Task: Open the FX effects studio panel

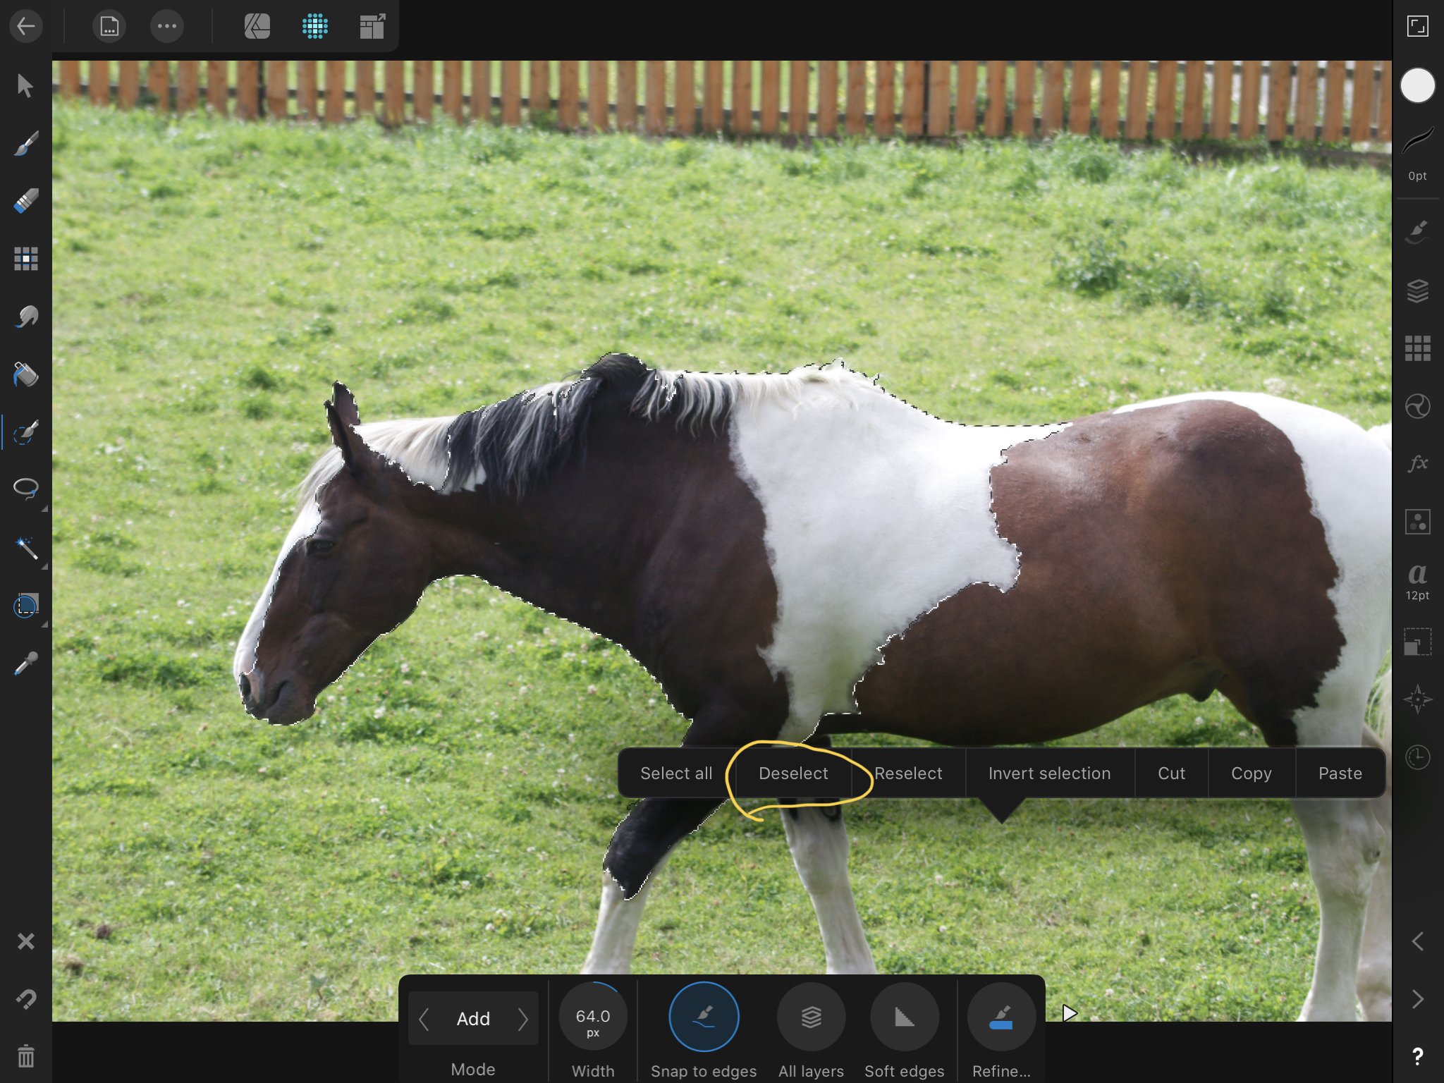Action: (1418, 463)
